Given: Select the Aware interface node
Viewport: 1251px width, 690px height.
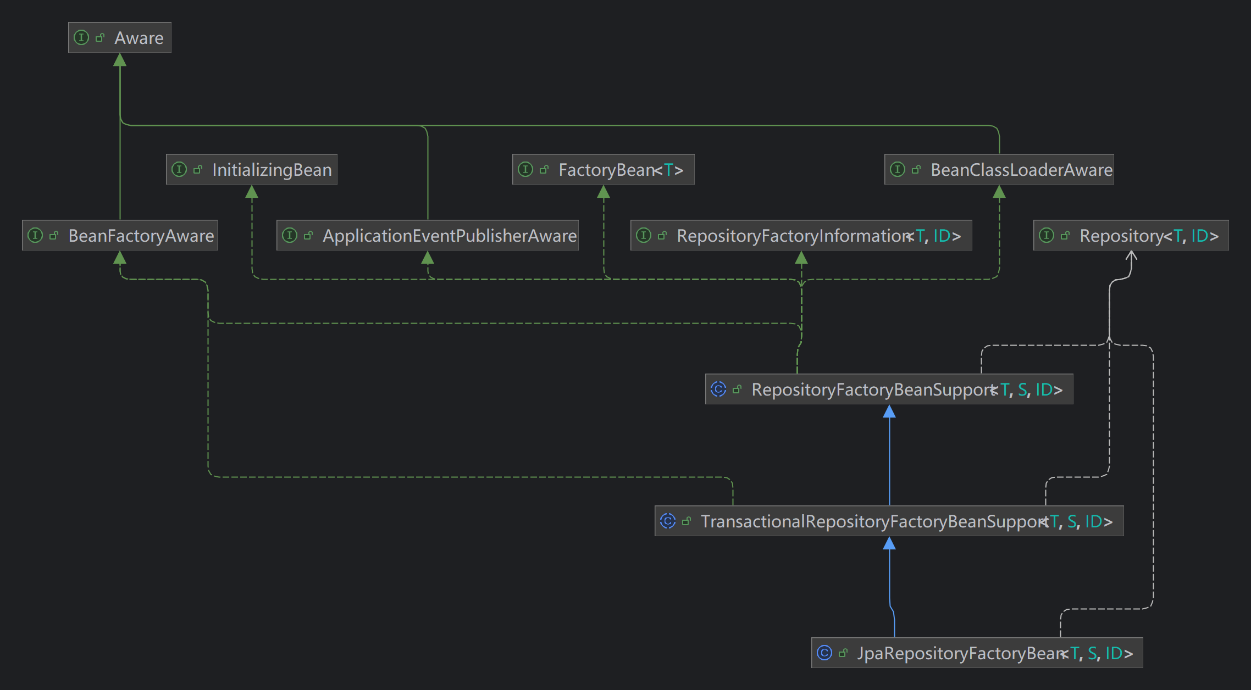Looking at the screenshot, I should 139,38.
